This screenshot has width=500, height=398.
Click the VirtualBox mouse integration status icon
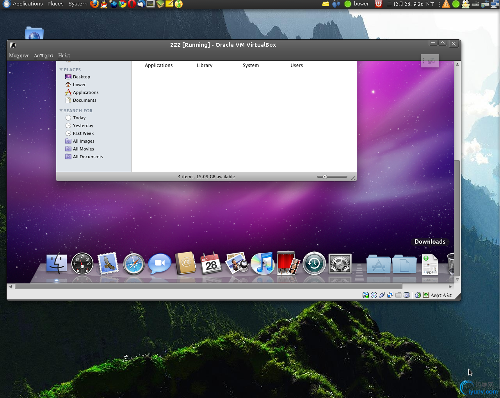click(418, 295)
